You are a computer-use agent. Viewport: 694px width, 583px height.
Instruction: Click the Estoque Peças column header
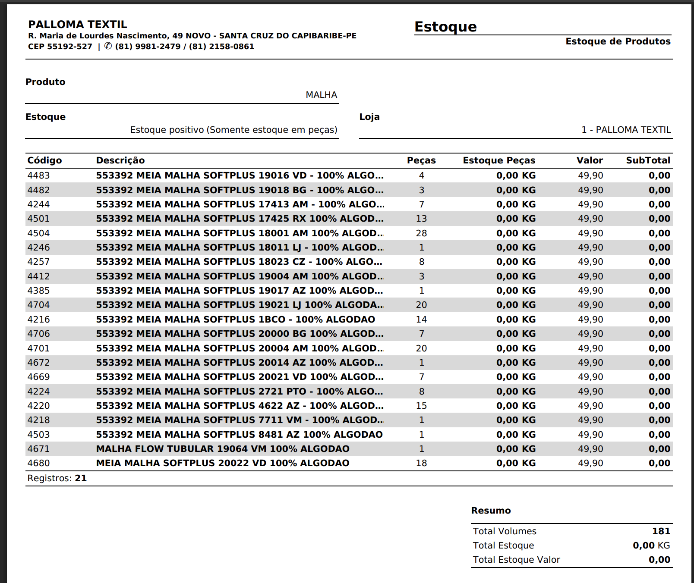(499, 160)
